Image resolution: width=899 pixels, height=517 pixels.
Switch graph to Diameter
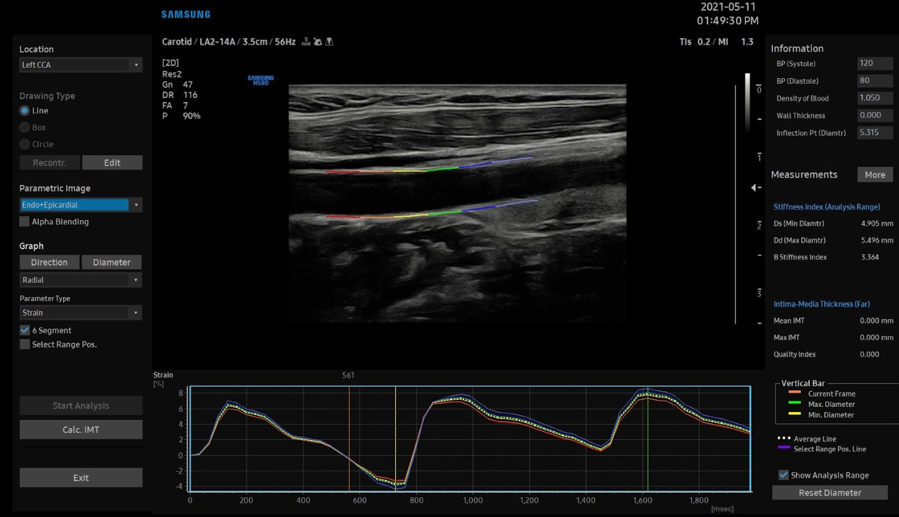pyautogui.click(x=111, y=263)
